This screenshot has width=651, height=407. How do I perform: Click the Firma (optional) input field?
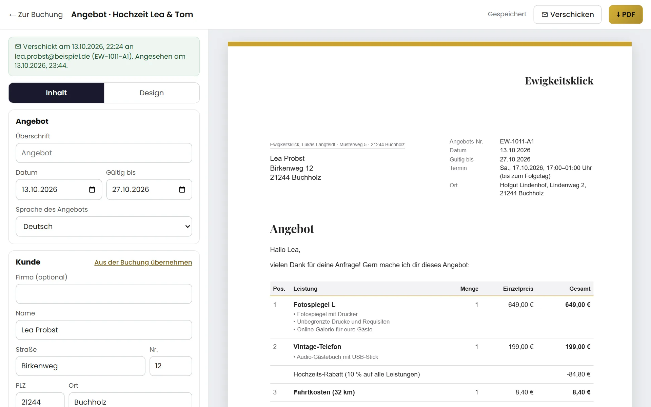(x=104, y=294)
